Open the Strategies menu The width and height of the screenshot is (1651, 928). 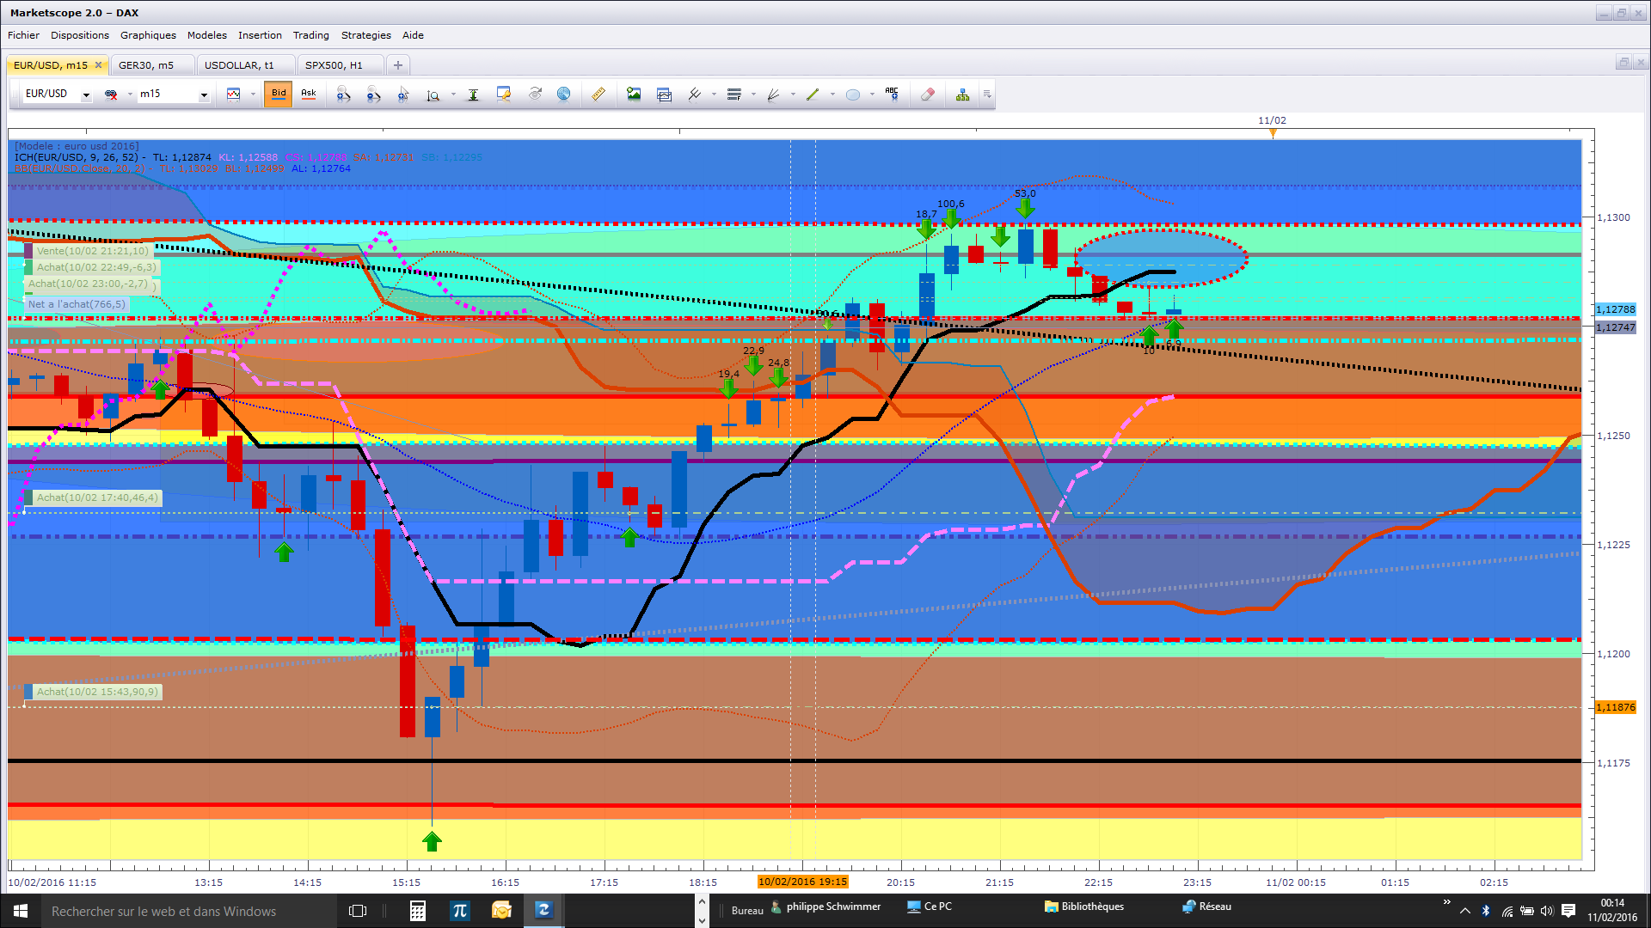[x=365, y=35]
